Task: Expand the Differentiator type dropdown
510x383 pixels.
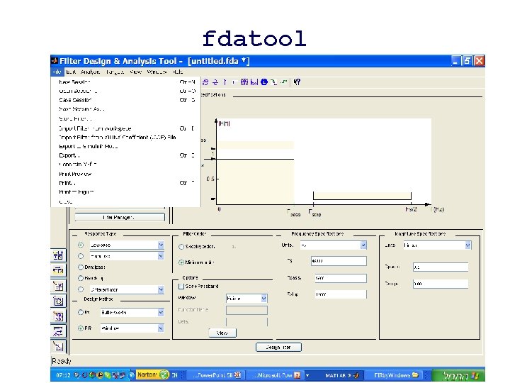Action: pos(161,289)
